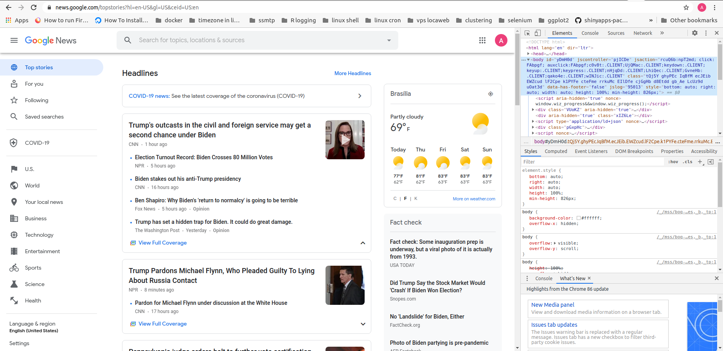Open the Business section in sidebar
The width and height of the screenshot is (723, 351).
52,218
